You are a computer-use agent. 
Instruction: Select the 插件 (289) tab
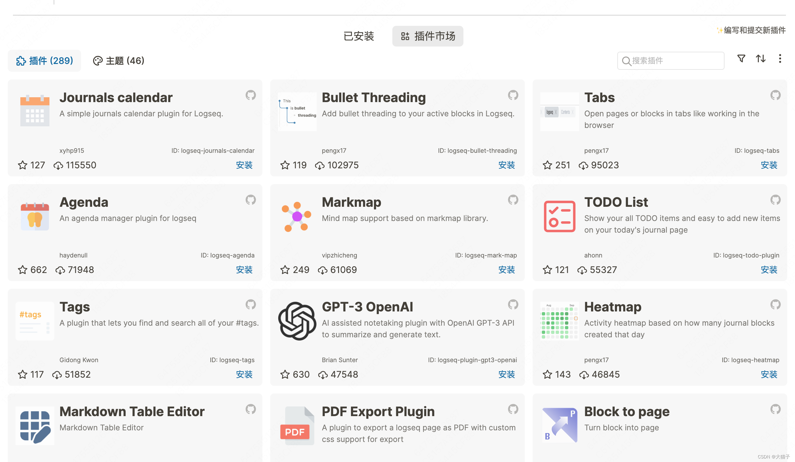(45, 61)
